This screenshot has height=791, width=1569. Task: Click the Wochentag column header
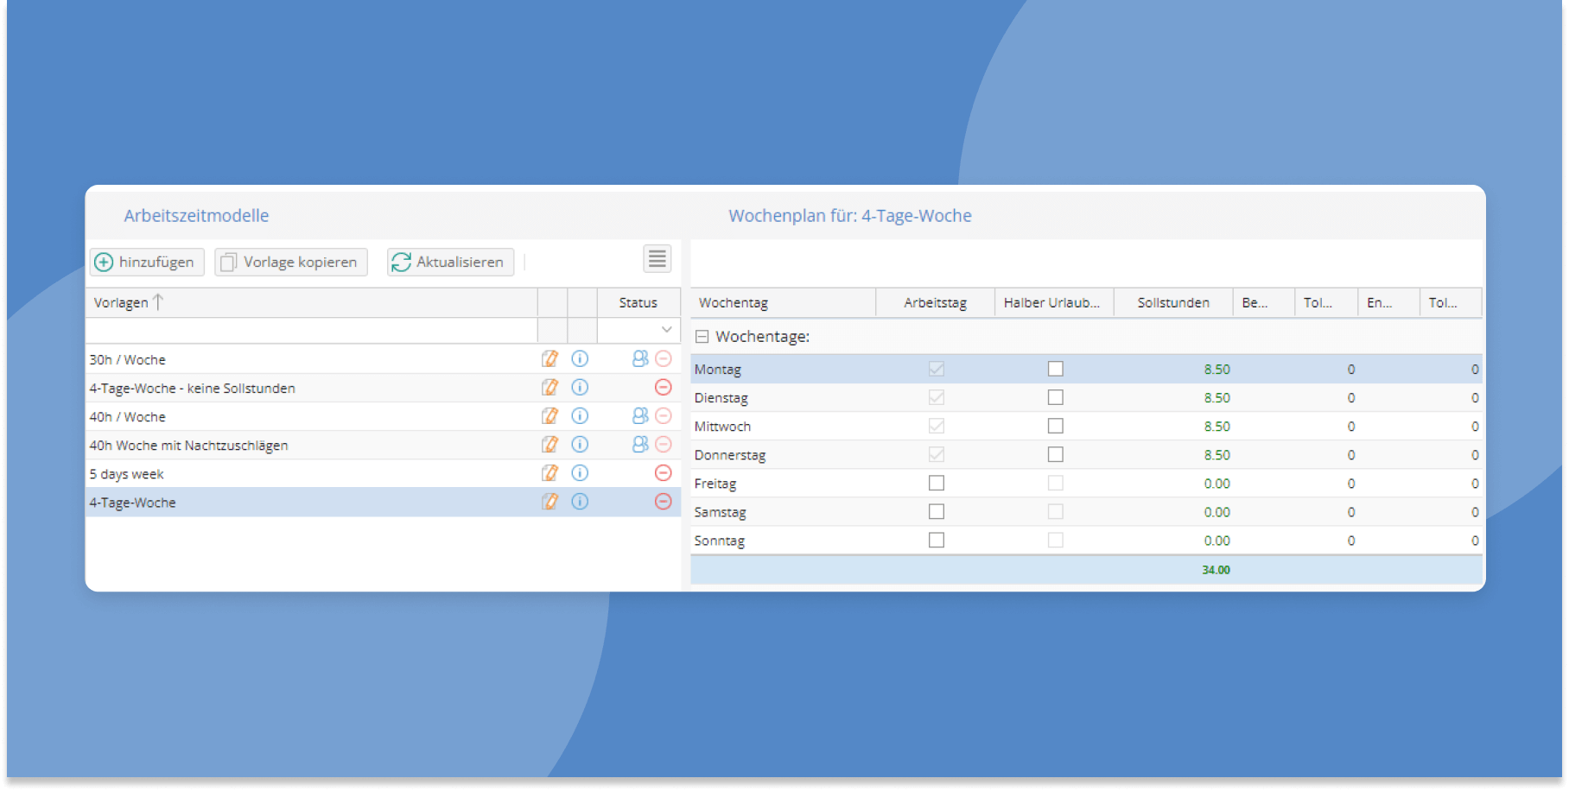pyautogui.click(x=734, y=303)
